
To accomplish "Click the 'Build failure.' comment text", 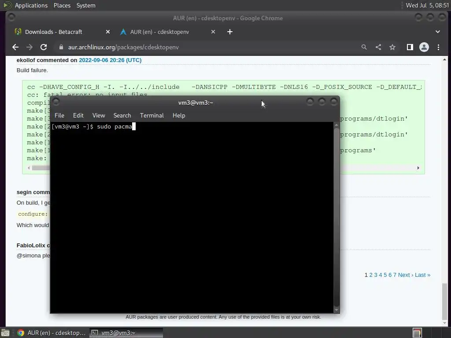I will click(x=32, y=70).
